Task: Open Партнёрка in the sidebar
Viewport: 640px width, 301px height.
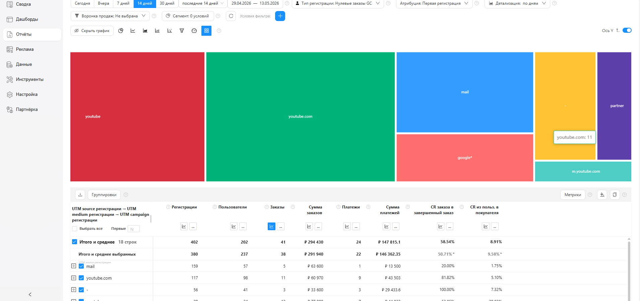Action: click(x=32, y=110)
